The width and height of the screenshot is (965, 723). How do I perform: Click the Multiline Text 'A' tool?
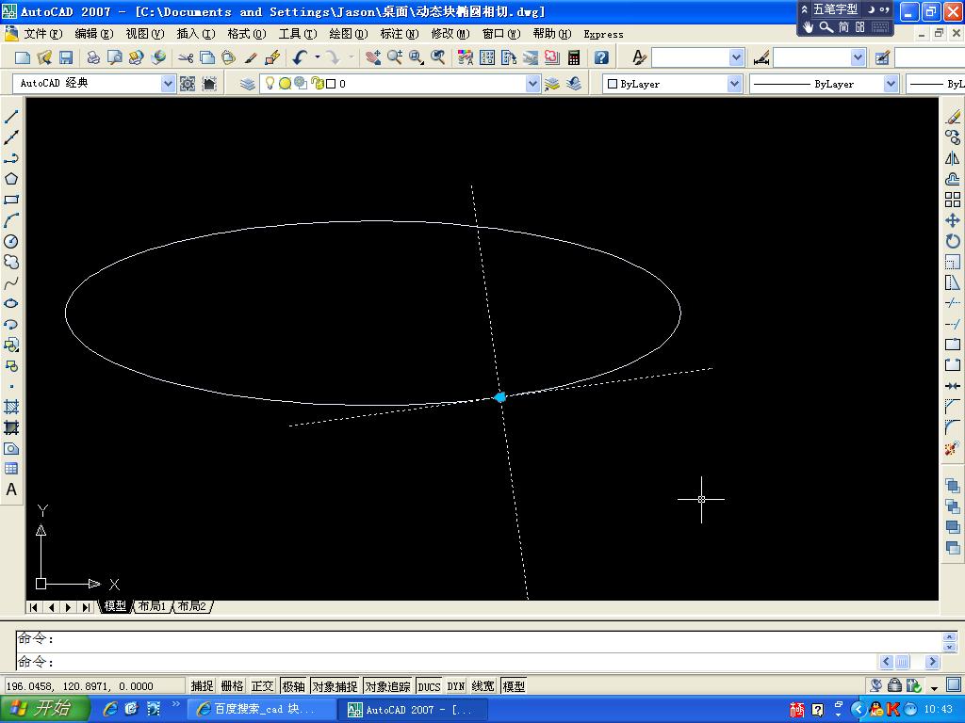[11, 490]
